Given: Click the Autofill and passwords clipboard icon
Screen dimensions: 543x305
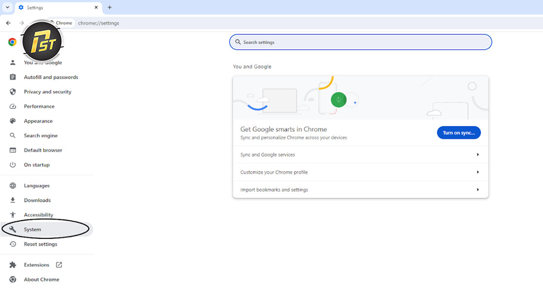Looking at the screenshot, I should click(x=13, y=77).
